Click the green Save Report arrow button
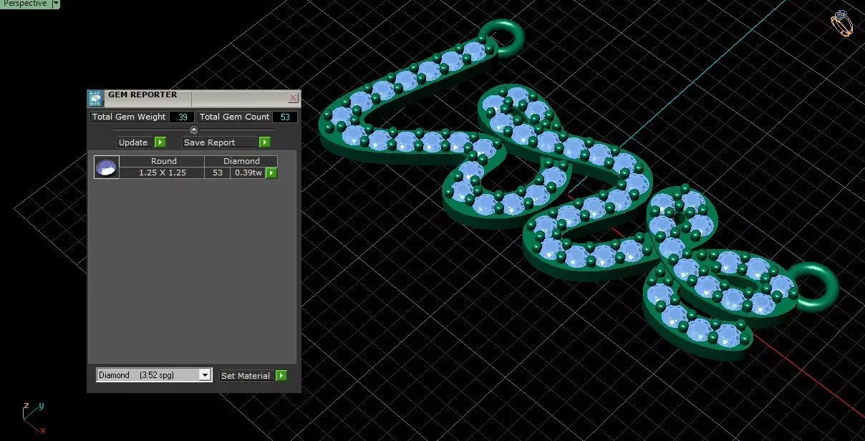This screenshot has height=441, width=865. [265, 142]
